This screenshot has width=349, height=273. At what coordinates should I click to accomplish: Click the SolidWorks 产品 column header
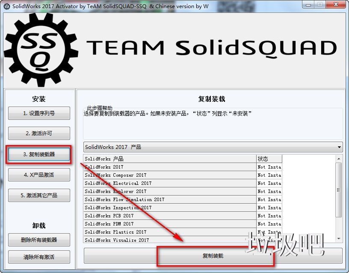(170, 159)
